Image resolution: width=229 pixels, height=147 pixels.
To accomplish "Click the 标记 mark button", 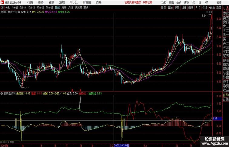I will point(204,8).
